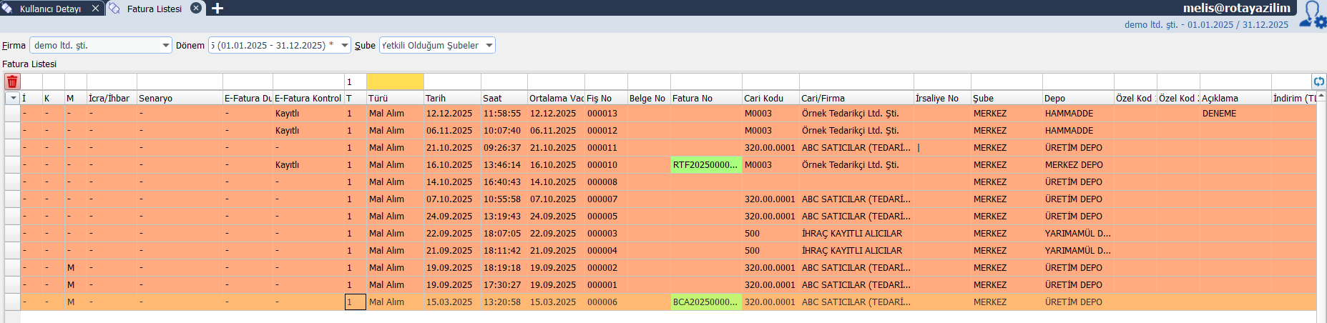Image resolution: width=1327 pixels, height=323 pixels.
Task: Clear grid filters with red trash icon
Action: coord(12,81)
